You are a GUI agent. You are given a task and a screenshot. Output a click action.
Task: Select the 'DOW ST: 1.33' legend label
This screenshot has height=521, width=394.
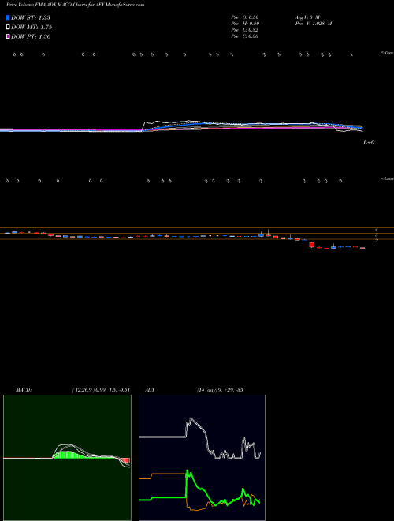coord(31,17)
